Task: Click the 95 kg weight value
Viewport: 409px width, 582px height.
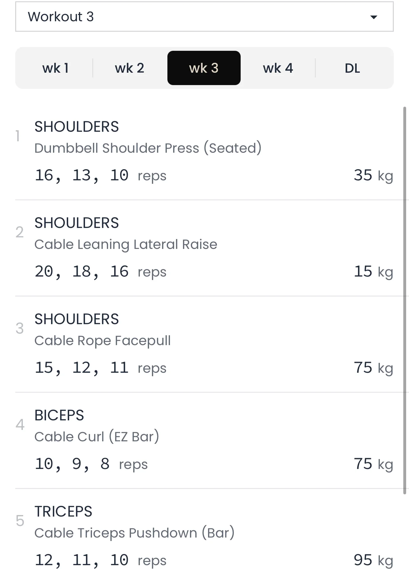Action: point(373,560)
